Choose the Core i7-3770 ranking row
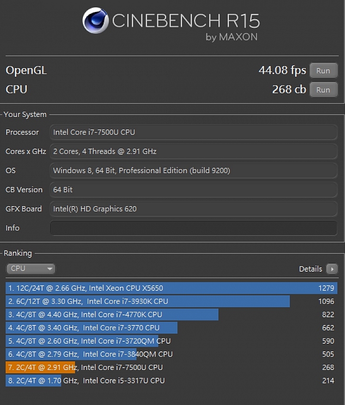 [x=171, y=328]
